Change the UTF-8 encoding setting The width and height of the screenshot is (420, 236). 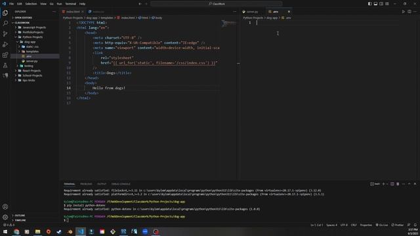coord(344,225)
